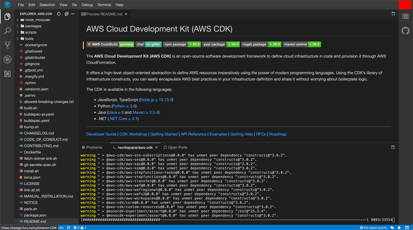413x230 pixels.
Task: Open the notifications bell in status bar
Action: [x=399, y=228]
